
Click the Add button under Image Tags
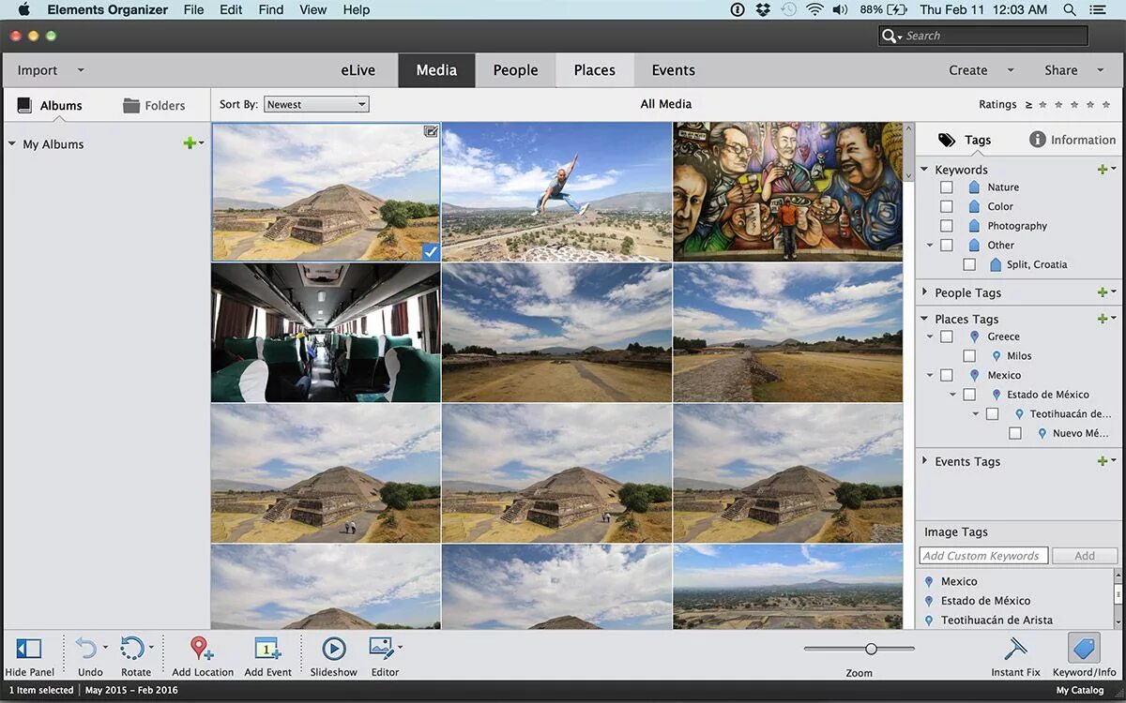coord(1084,555)
